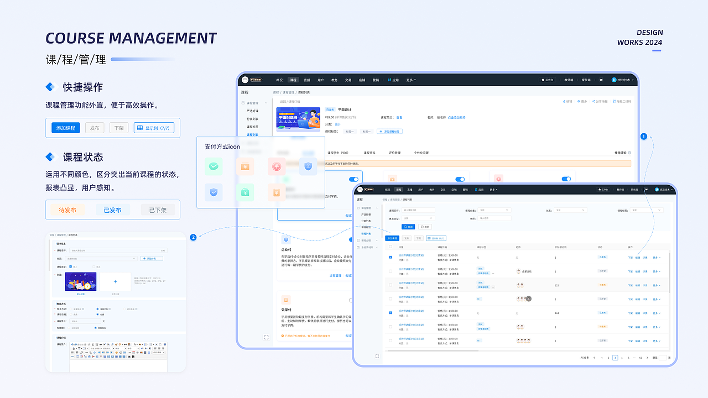Toggle switch on the orange-icon payment card
The width and height of the screenshot is (708, 398).
pos(460,179)
